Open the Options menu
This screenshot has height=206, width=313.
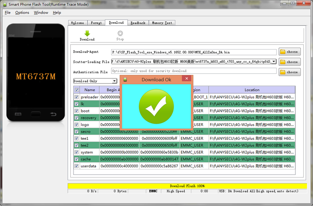(22, 12)
